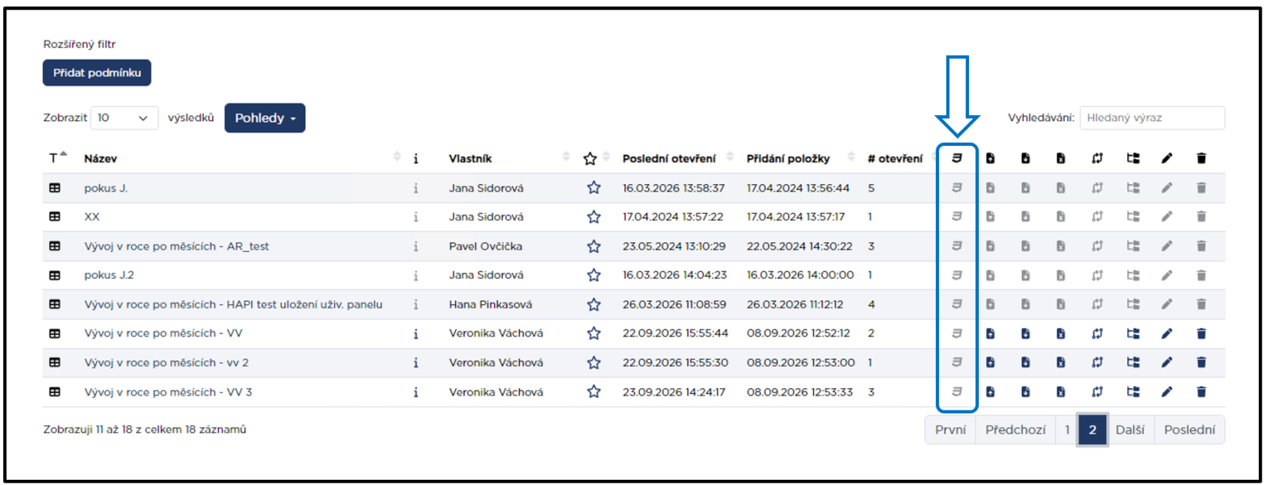Click the Excel file icon for 'Vývoj v roce po měsících - vv 2'
The height and width of the screenshot is (485, 1264).
(1060, 362)
